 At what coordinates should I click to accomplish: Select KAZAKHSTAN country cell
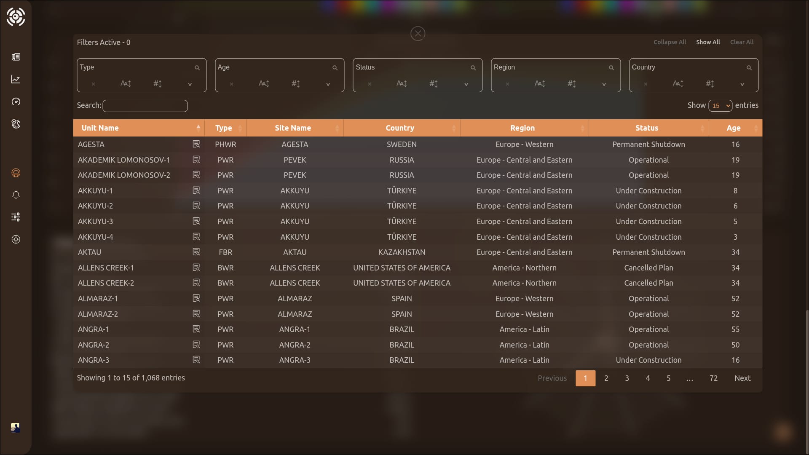(402, 252)
